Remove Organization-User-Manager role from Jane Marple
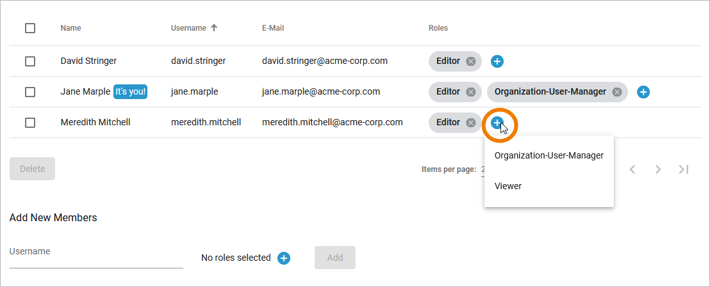The height and width of the screenshot is (287, 710). click(x=617, y=92)
